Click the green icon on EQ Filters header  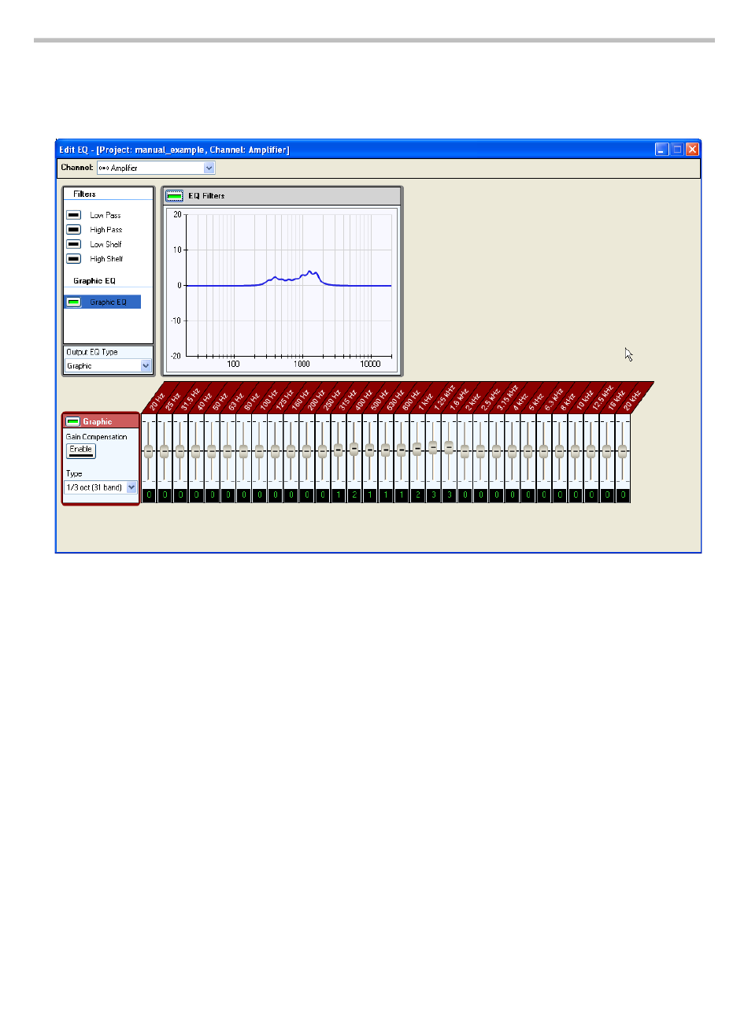tap(175, 195)
